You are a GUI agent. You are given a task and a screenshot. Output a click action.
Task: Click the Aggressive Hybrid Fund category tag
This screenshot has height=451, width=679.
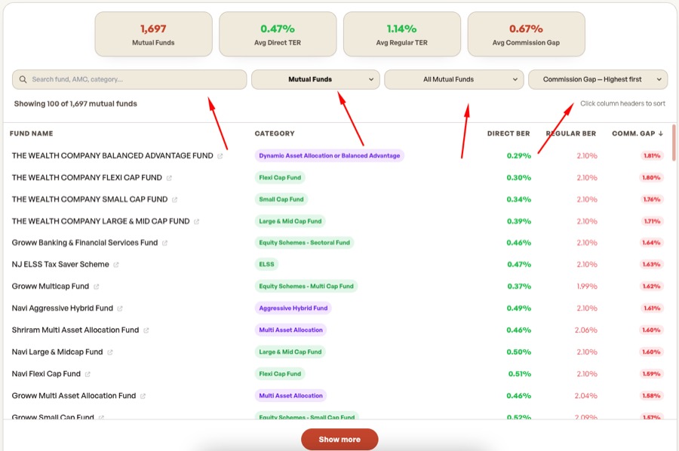[293, 308]
